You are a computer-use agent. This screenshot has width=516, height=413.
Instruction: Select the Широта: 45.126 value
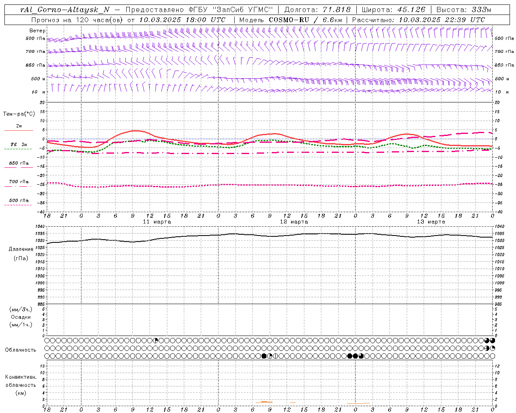coord(393,10)
